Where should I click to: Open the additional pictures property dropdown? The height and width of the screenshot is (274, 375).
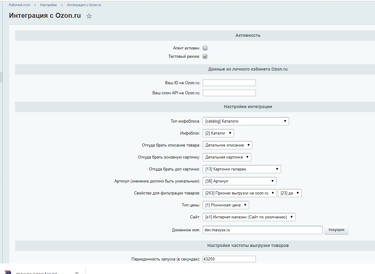point(241,169)
